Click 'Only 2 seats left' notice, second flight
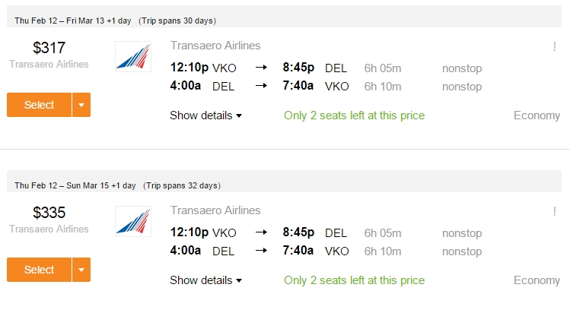 tap(354, 280)
